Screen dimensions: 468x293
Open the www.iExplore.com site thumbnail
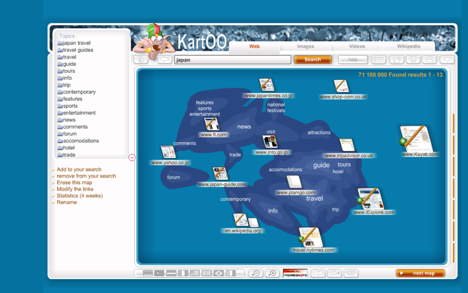point(370,198)
